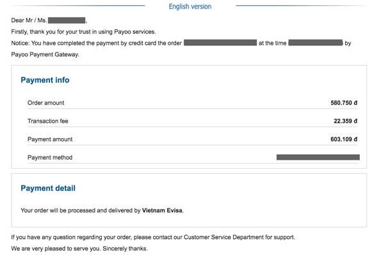
Task: Click the 580.750 đ order amount value
Action: pyautogui.click(x=344, y=103)
